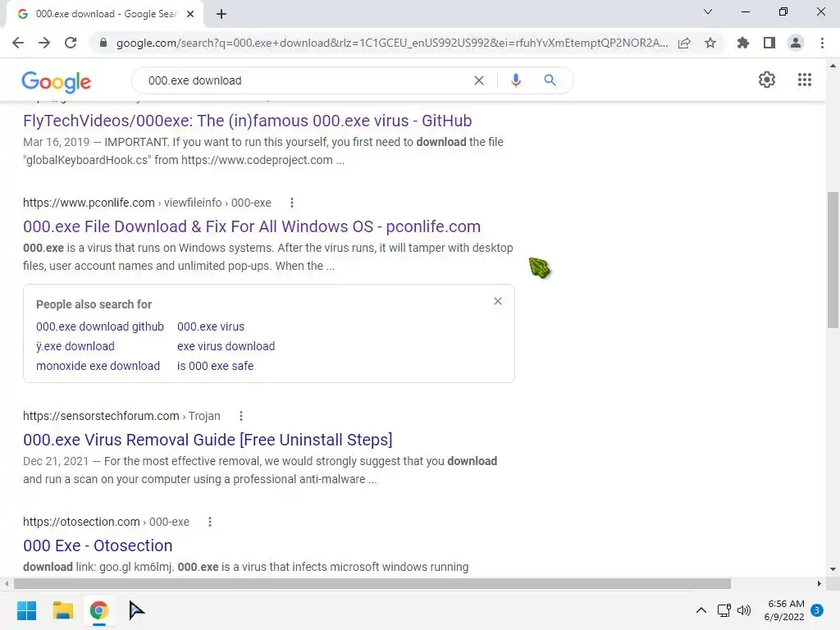Open the 000 Exe - Otosection result
The width and height of the screenshot is (840, 630).
98,546
